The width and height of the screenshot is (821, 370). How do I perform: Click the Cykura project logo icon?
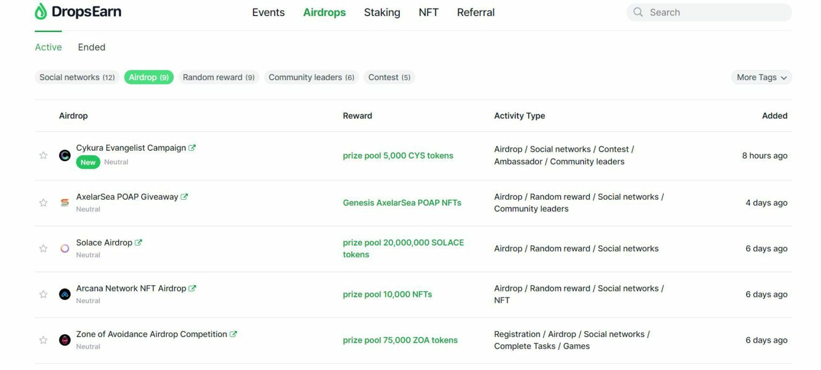point(65,155)
